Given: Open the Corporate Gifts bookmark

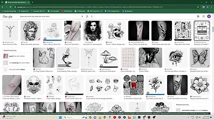Looking at the screenshot, I should (x=38, y=11).
